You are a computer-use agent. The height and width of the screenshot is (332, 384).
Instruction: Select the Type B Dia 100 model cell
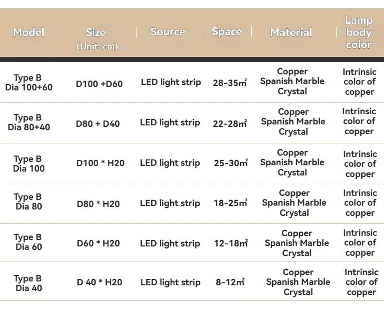click(x=29, y=163)
